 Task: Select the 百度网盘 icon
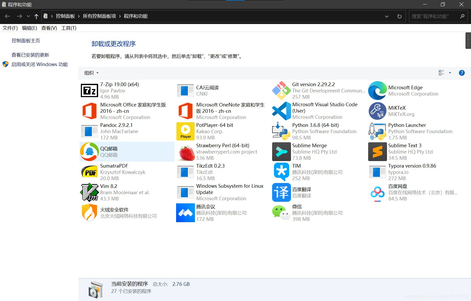(x=377, y=192)
